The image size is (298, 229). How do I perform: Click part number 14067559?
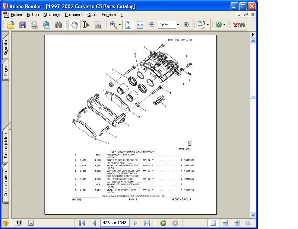click(x=189, y=160)
